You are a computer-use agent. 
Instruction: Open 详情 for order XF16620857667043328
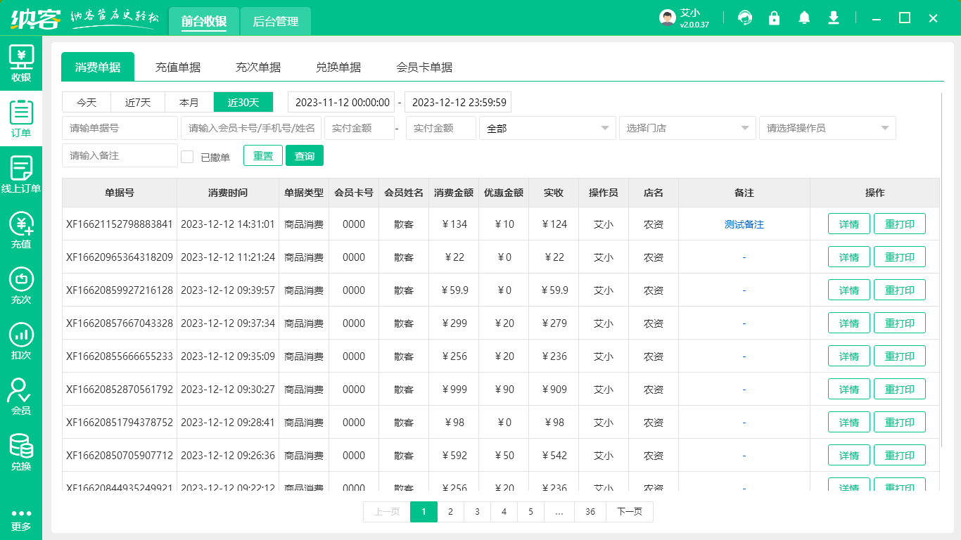(849, 323)
